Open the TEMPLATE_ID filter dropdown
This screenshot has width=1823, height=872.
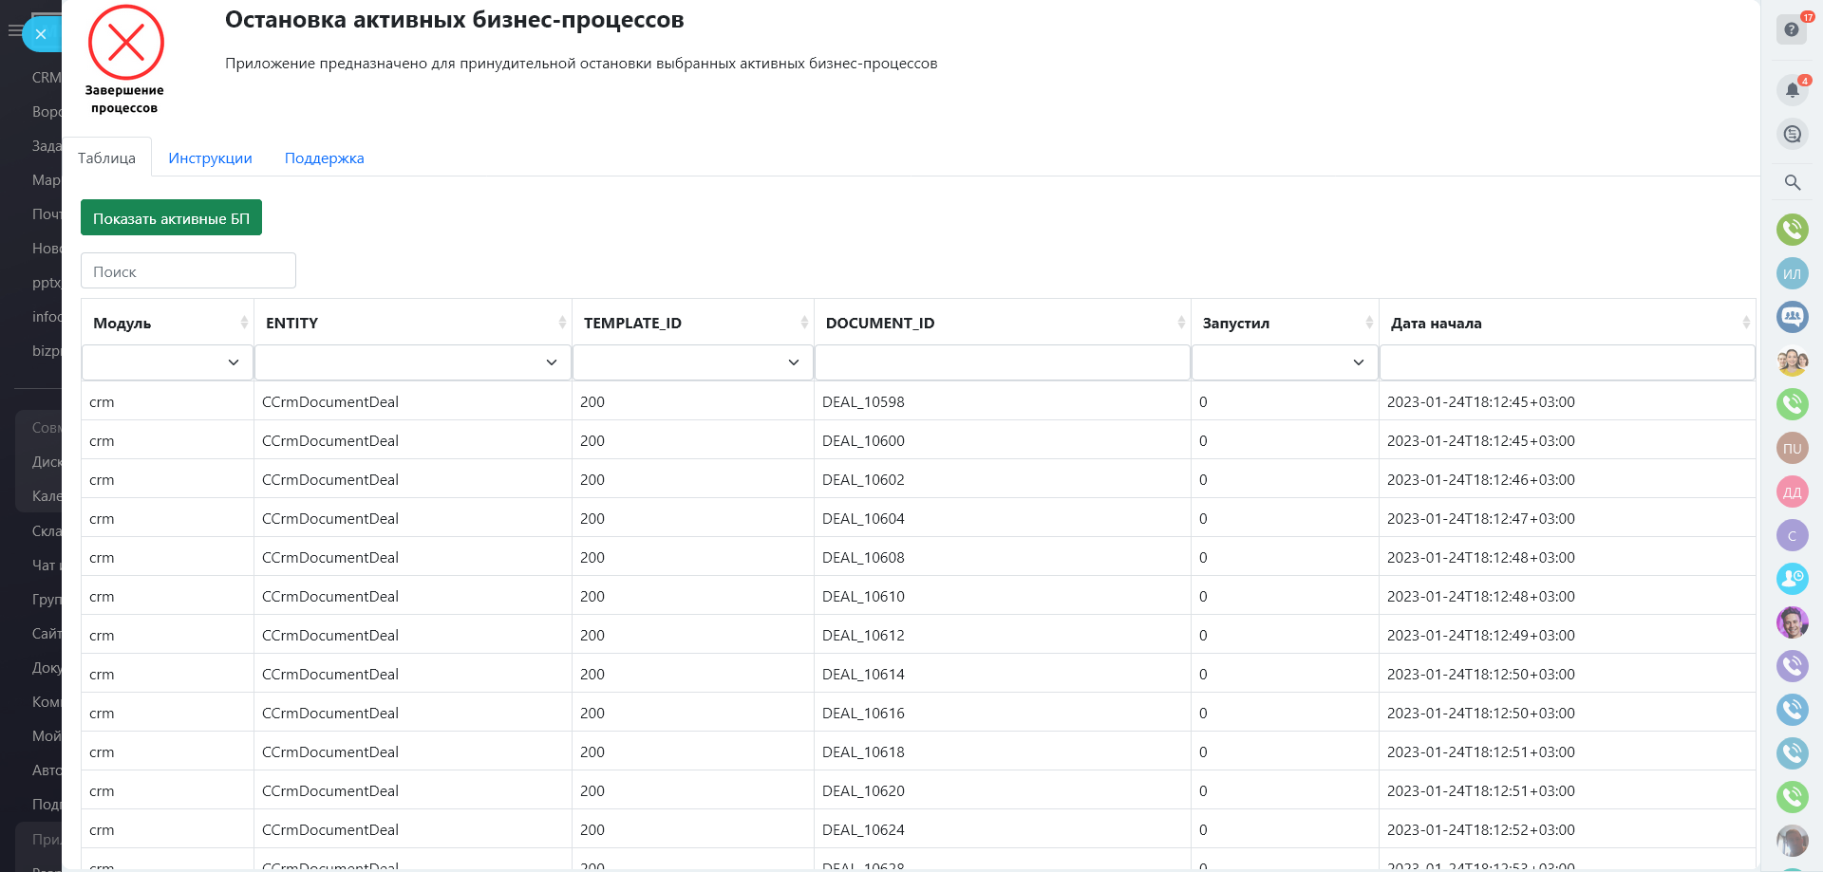[692, 362]
